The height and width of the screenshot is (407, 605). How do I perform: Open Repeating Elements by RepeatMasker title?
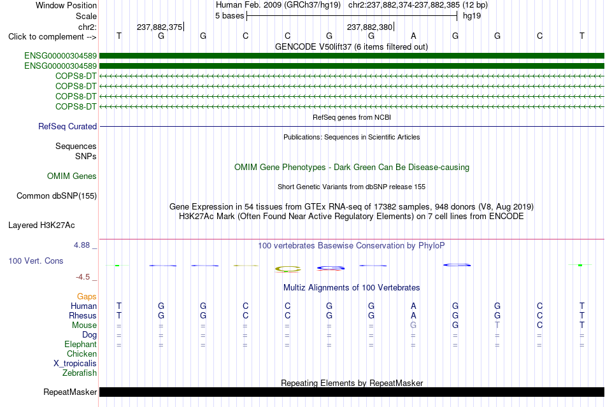(352, 383)
